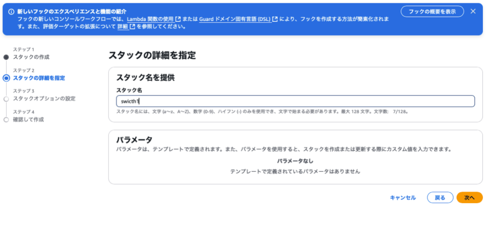
Task: Click external link icon next to 詳細
Action: (x=133, y=26)
